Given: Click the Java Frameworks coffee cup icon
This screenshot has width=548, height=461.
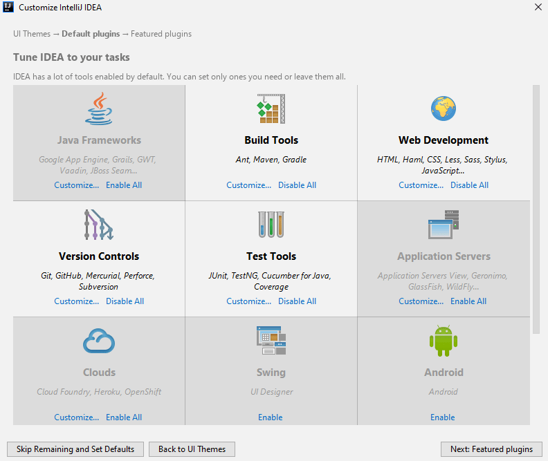Looking at the screenshot, I should point(99,109).
